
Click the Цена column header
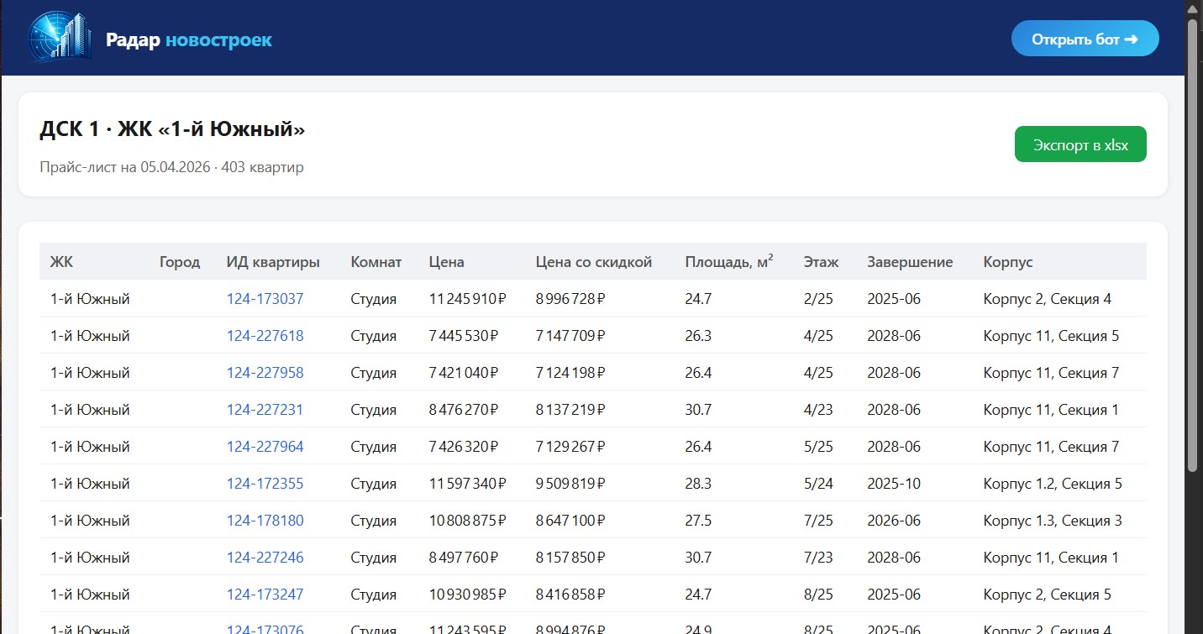[x=446, y=262]
